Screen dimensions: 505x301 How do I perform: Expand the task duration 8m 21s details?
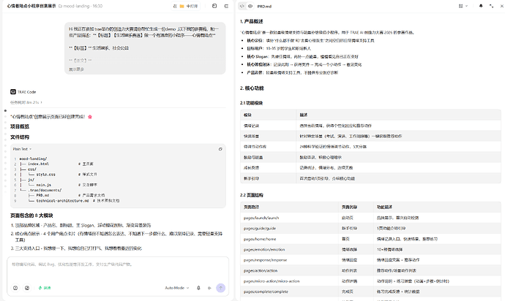[26, 102]
